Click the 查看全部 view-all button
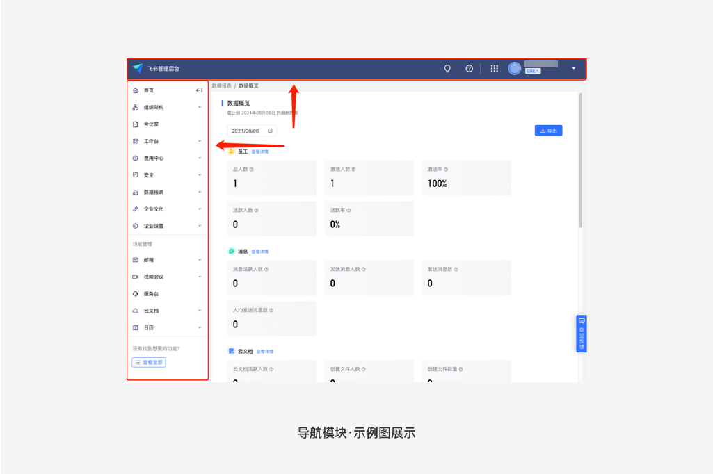 [149, 362]
